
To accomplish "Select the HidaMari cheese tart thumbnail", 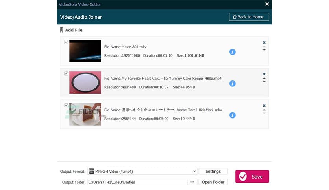I will coord(85,114).
